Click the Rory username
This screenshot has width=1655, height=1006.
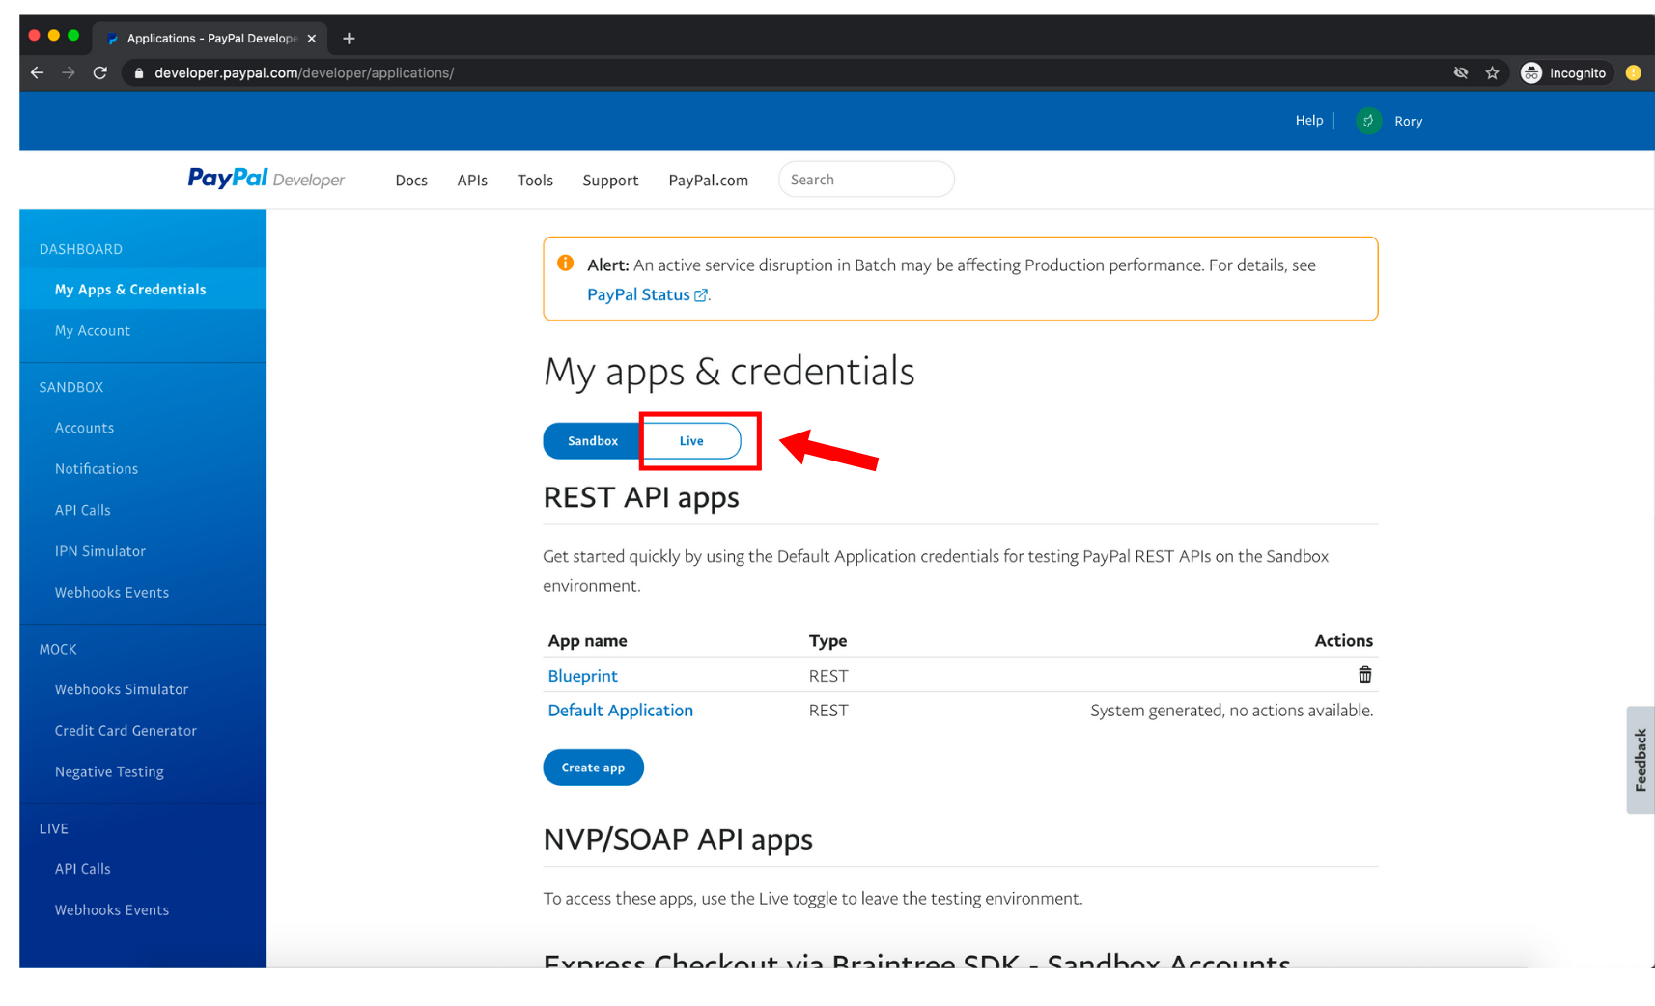pos(1408,121)
